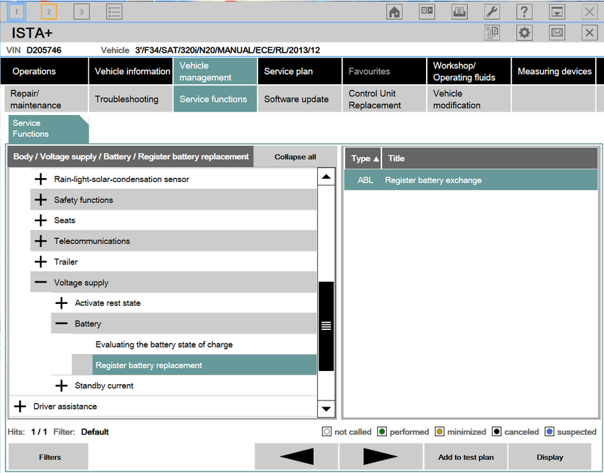Click the Collapse all button
604x473 pixels.
[295, 157]
